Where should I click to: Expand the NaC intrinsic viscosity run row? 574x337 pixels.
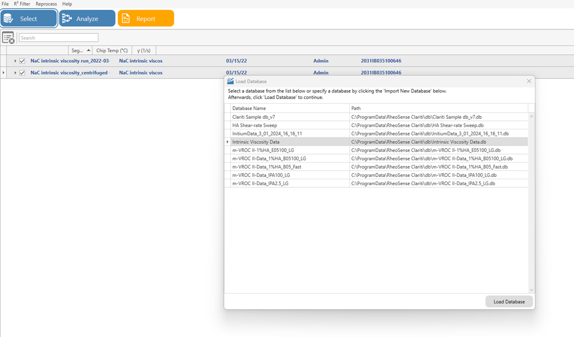click(15, 61)
